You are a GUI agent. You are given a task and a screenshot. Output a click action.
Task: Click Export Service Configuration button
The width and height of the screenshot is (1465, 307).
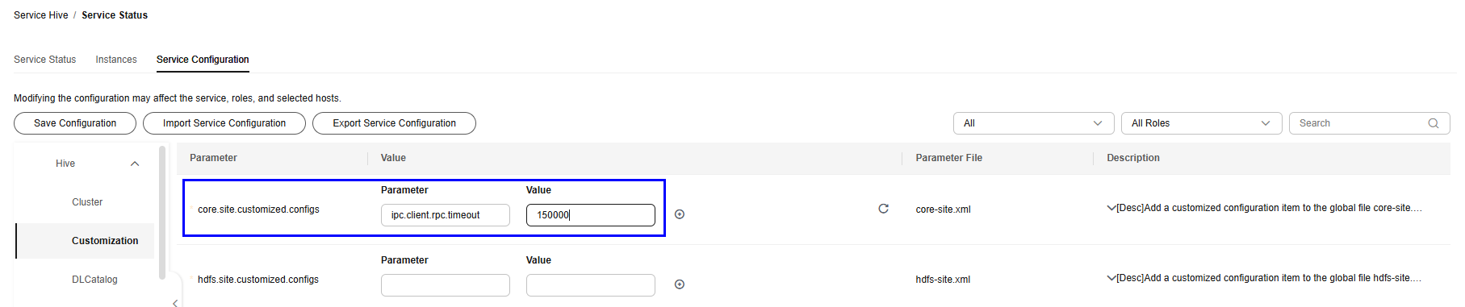click(394, 123)
